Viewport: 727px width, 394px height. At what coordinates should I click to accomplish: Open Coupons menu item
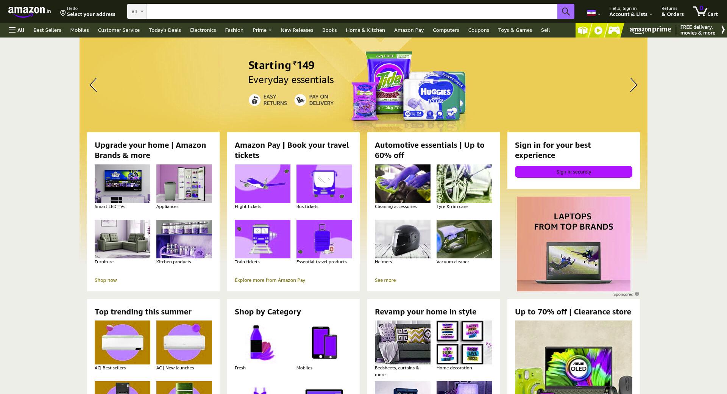(479, 30)
